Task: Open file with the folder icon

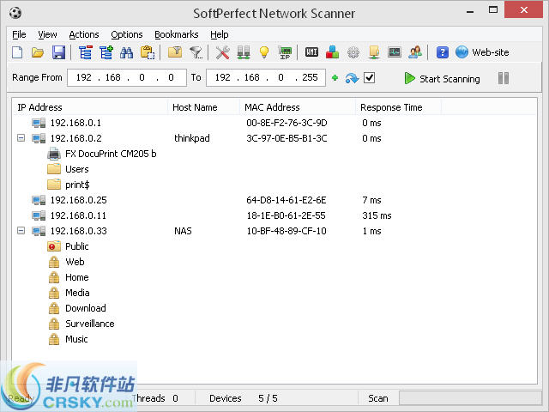Action: [38, 52]
